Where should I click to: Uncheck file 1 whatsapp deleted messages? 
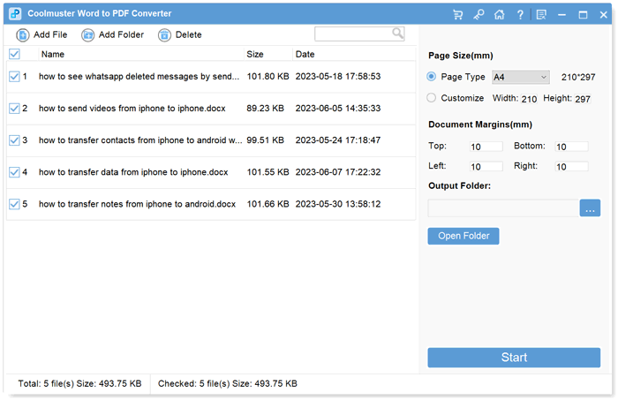click(15, 76)
